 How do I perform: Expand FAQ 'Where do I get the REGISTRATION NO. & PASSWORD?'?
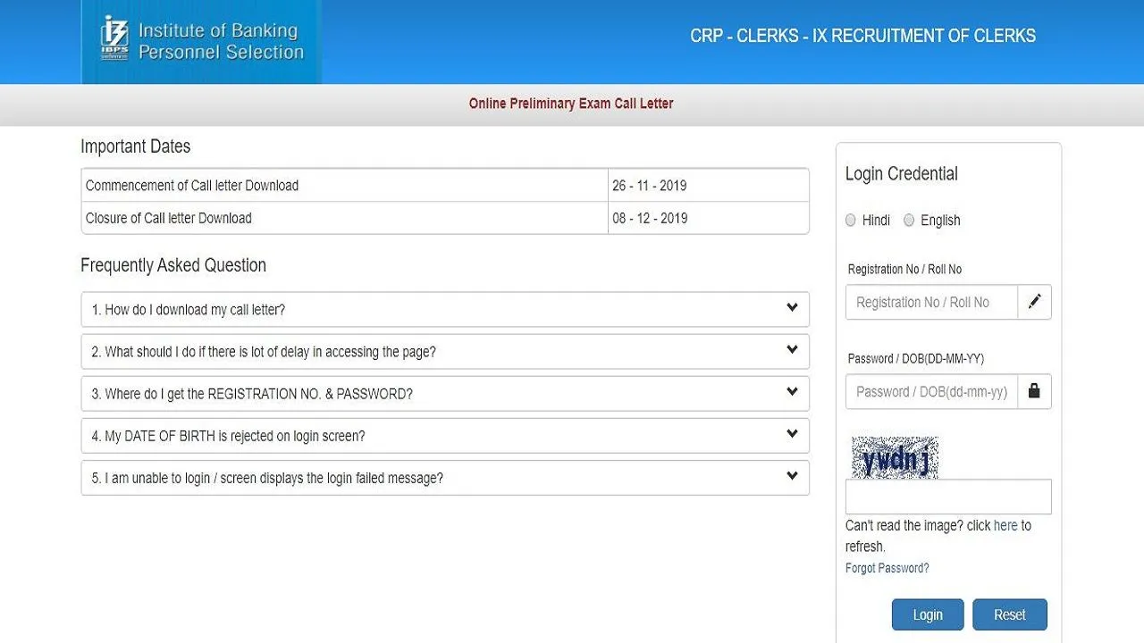pos(445,393)
